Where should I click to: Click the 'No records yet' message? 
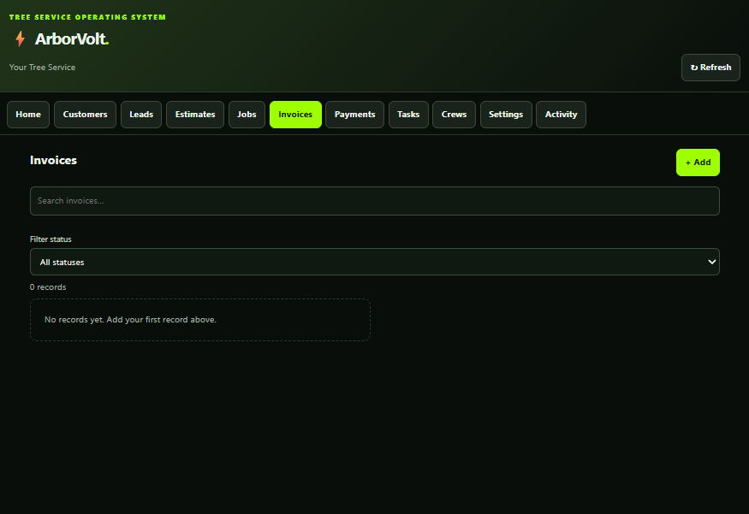pos(130,320)
